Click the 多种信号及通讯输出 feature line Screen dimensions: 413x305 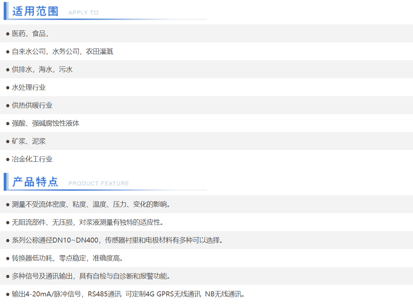91,276
